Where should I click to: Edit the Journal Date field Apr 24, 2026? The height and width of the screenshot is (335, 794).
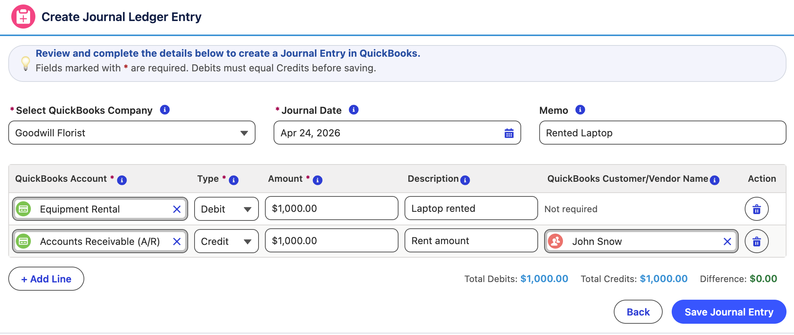pos(397,133)
